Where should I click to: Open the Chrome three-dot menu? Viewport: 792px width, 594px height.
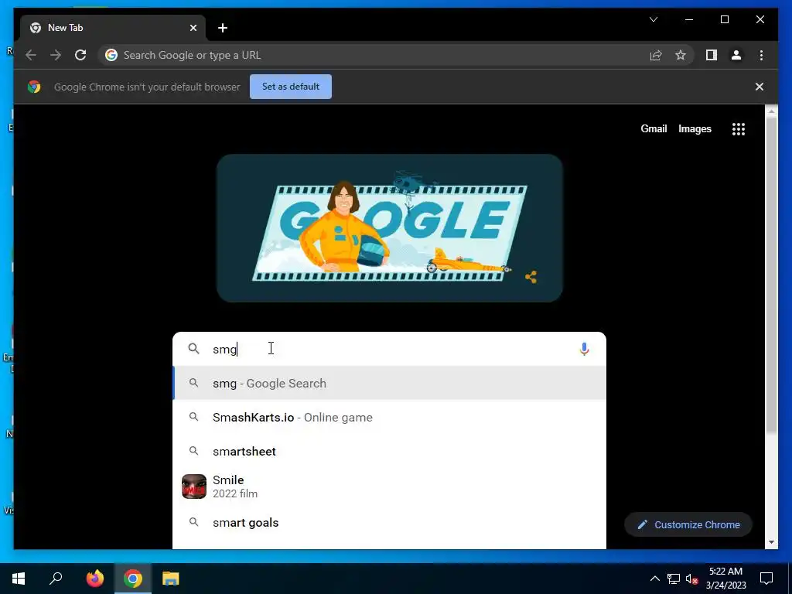pos(761,55)
